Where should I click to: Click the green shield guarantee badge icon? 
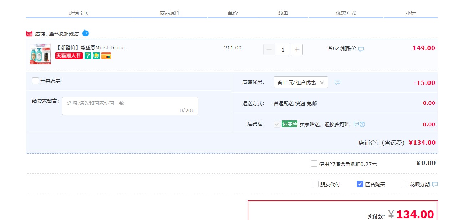pyautogui.click(x=96, y=56)
